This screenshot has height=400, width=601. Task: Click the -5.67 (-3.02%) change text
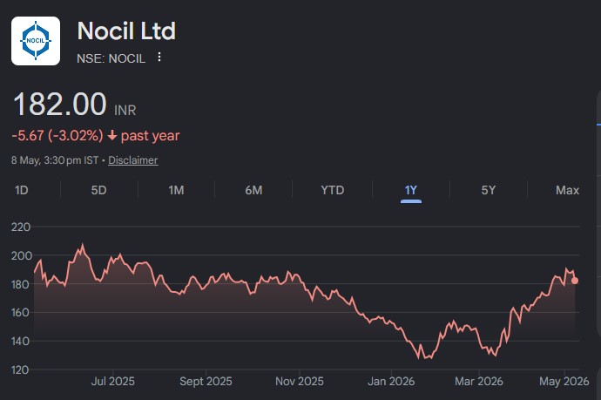coord(57,135)
